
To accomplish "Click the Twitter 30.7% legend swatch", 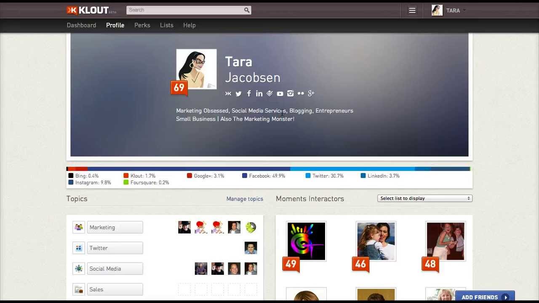I will (x=308, y=176).
